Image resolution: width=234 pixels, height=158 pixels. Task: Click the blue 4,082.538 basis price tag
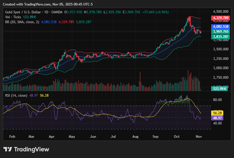tap(220, 26)
